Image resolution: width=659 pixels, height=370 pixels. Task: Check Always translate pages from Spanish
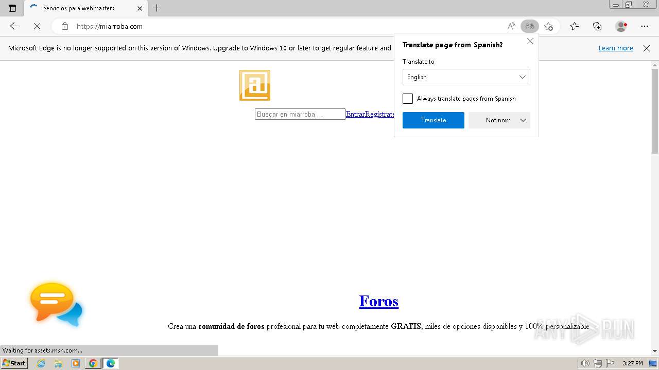tap(408, 99)
